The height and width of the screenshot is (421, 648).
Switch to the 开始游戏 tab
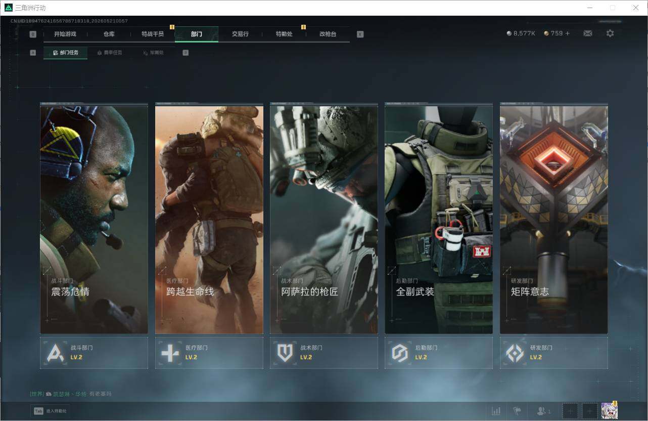click(x=65, y=34)
